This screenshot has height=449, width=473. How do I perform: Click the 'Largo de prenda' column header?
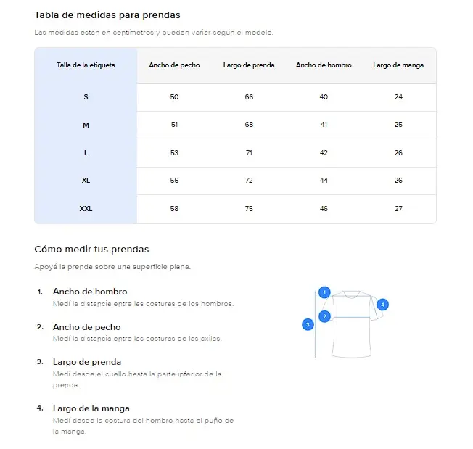click(249, 65)
